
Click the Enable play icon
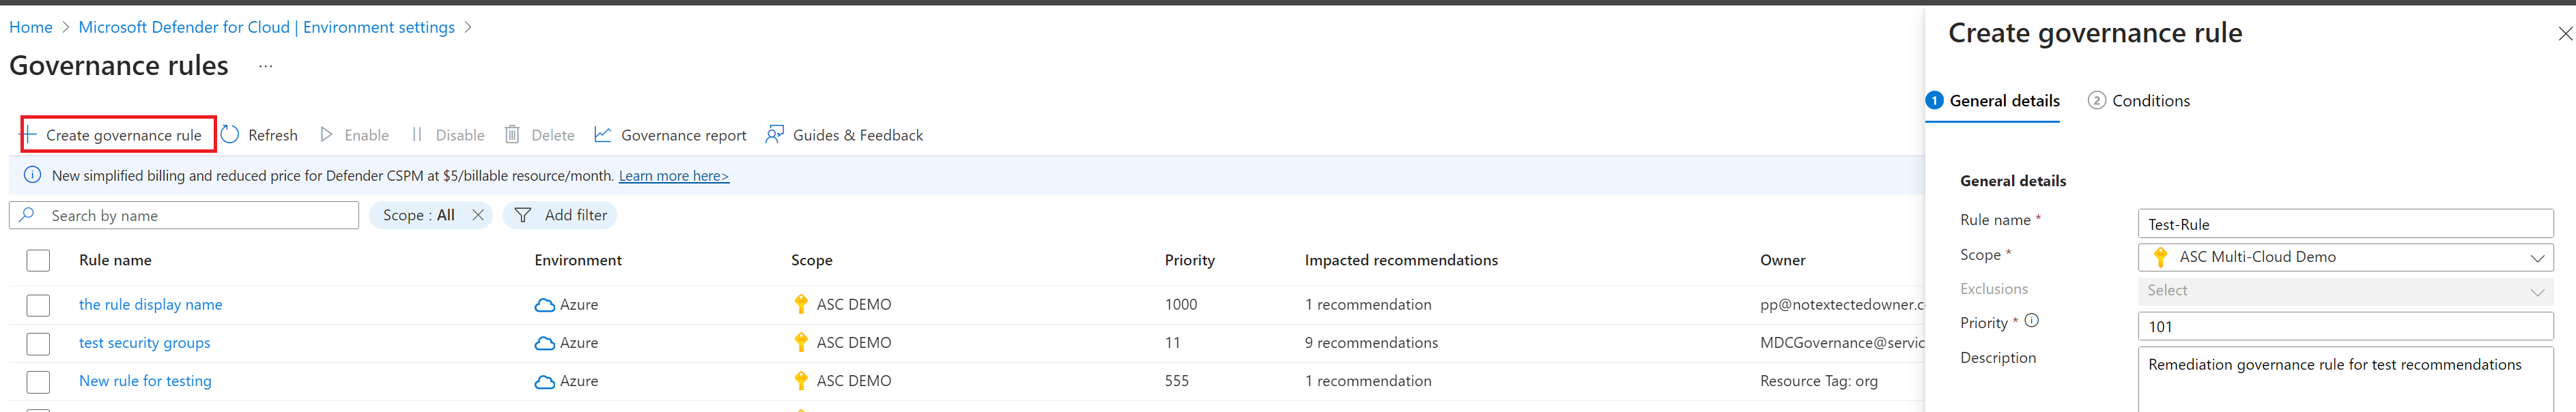pyautogui.click(x=326, y=134)
